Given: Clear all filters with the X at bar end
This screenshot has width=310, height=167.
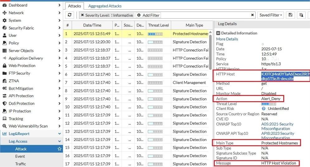Looking at the screenshot, I should pos(252,15).
